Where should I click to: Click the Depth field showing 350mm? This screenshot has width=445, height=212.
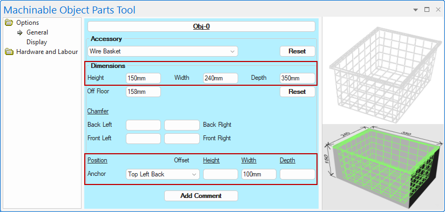[298, 78]
